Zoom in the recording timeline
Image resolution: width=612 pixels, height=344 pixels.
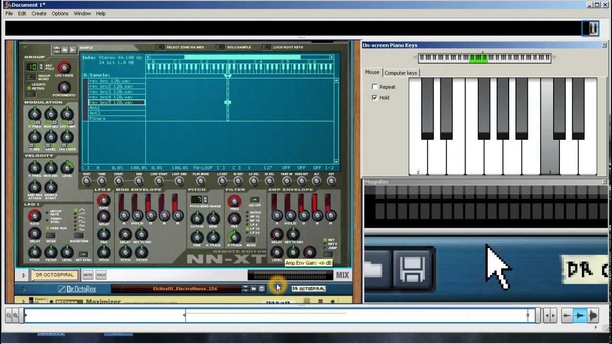[x=15, y=315]
